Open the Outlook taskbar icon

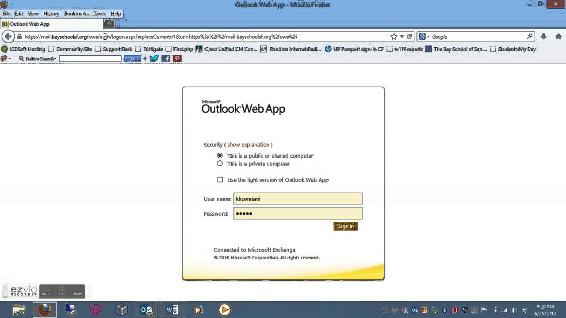(147, 310)
